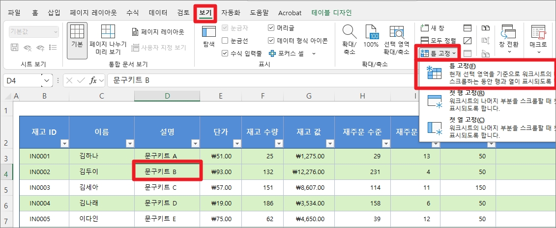Click 모두 정렬 arrange all
Image resolution: width=556 pixels, height=228 pixels.
click(438, 41)
